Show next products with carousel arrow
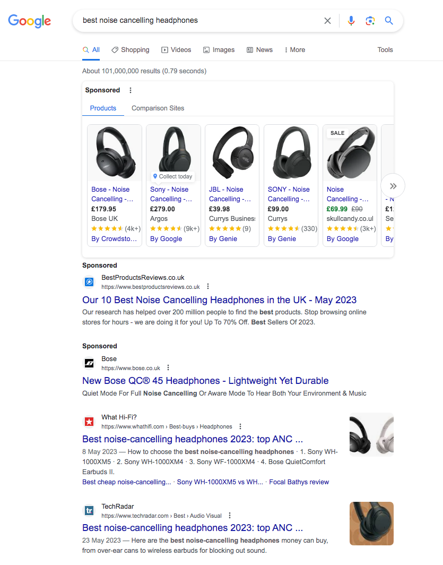 point(393,186)
